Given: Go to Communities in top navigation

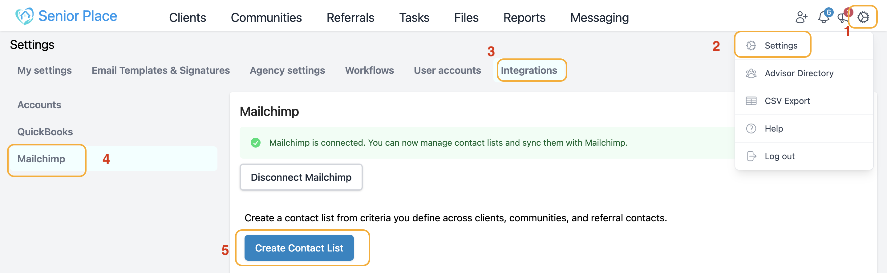Looking at the screenshot, I should 266,18.
